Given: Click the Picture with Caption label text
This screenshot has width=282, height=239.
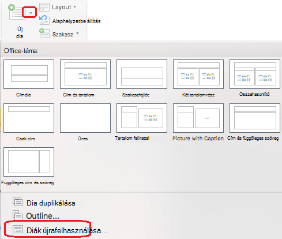Looking at the screenshot, I should [198, 139].
